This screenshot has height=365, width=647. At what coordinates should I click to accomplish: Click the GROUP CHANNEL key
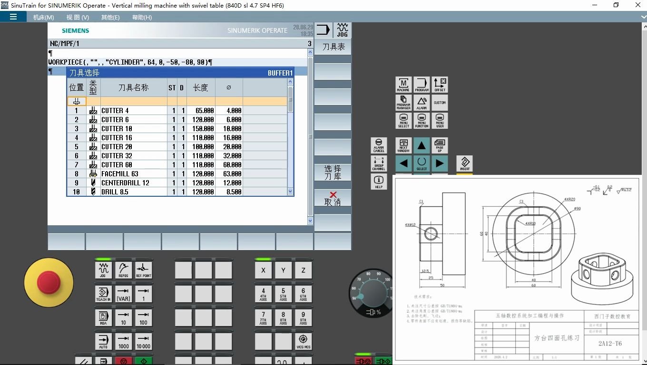[379, 163]
